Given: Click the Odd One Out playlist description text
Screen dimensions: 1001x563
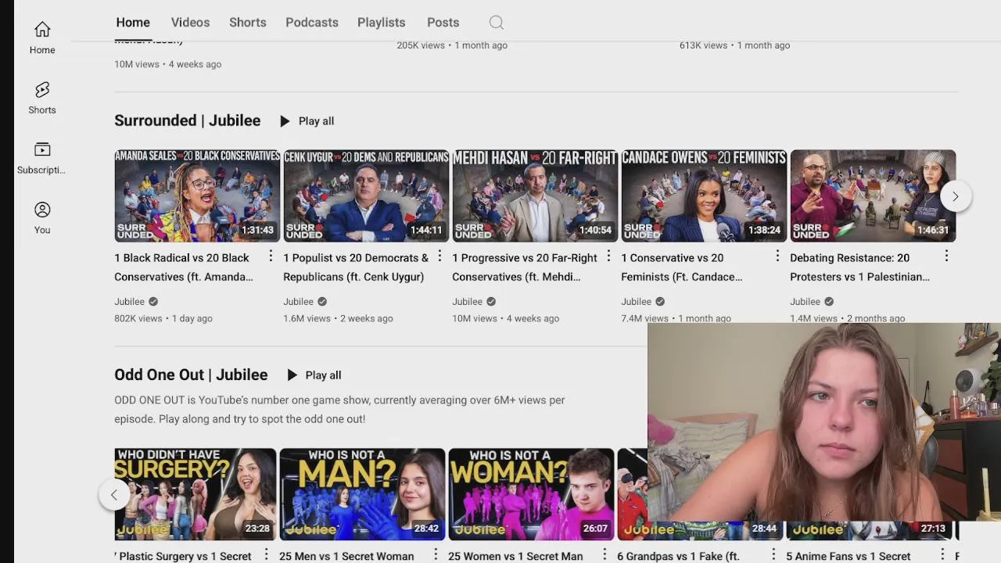Looking at the screenshot, I should (x=339, y=409).
